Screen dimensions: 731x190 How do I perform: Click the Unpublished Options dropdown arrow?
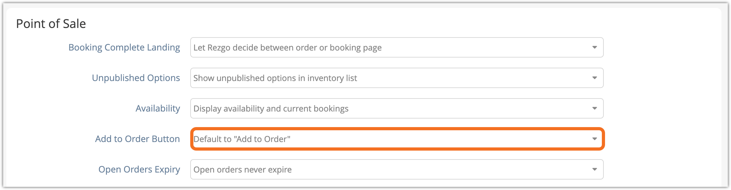(594, 78)
